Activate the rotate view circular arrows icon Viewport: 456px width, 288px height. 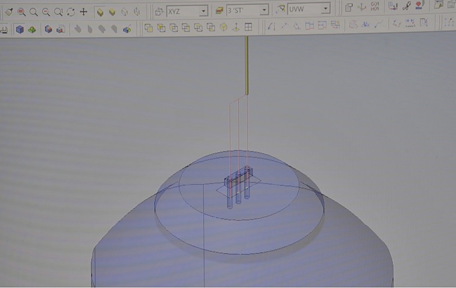pos(71,12)
